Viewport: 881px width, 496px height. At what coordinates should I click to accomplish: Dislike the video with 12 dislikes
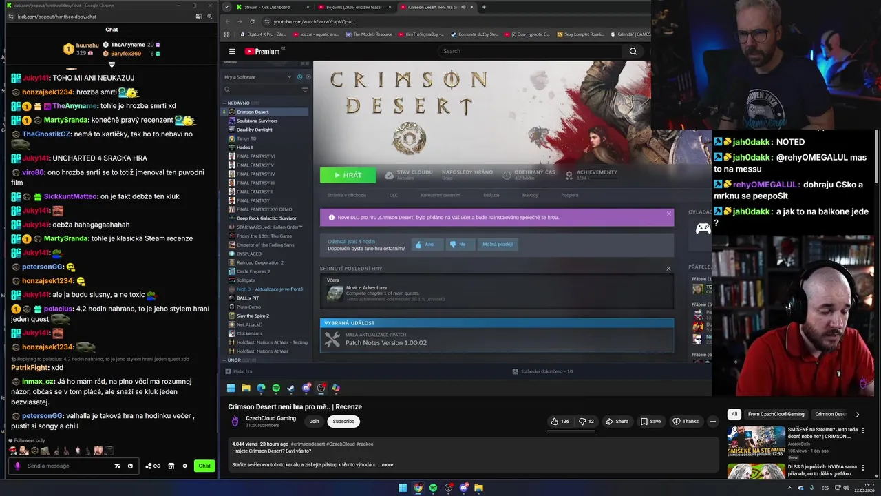(x=586, y=421)
